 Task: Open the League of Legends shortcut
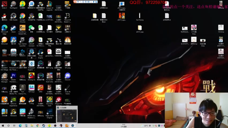click(49, 6)
